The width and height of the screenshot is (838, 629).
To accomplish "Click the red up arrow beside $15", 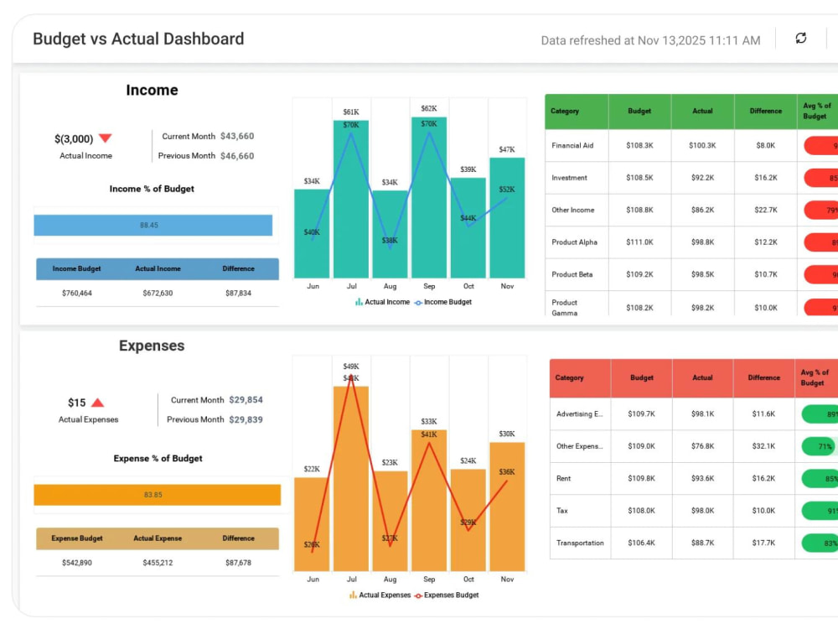I will 98,403.
